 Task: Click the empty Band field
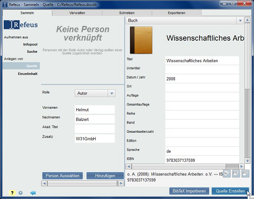point(202,124)
